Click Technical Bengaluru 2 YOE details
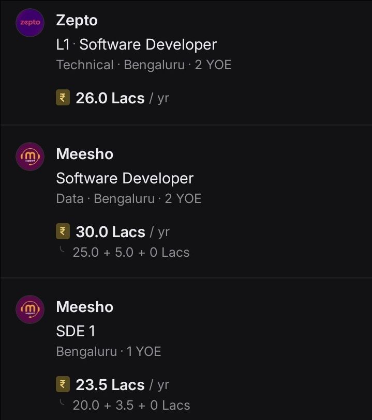Viewport: 372px width, 420px height. [x=144, y=65]
